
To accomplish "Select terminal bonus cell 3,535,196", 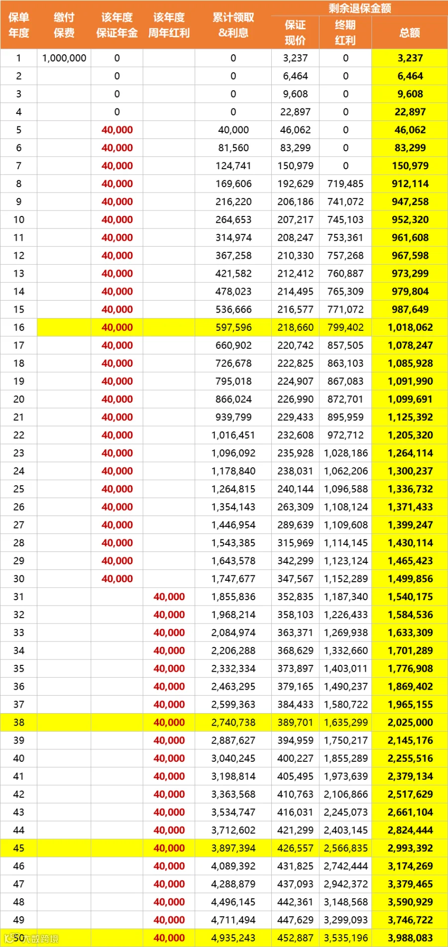I will click(x=345, y=938).
